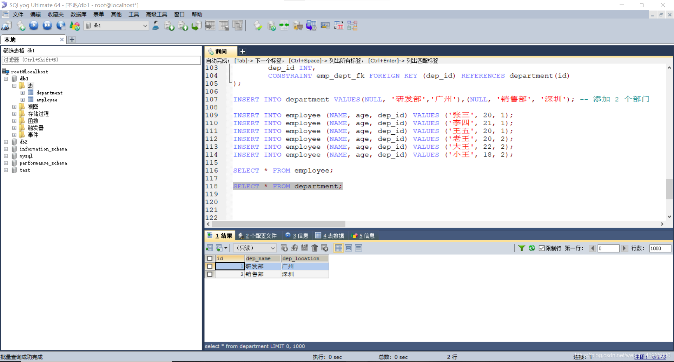Switch result to Grid View
This screenshot has width=674, height=362.
pyautogui.click(x=338, y=248)
